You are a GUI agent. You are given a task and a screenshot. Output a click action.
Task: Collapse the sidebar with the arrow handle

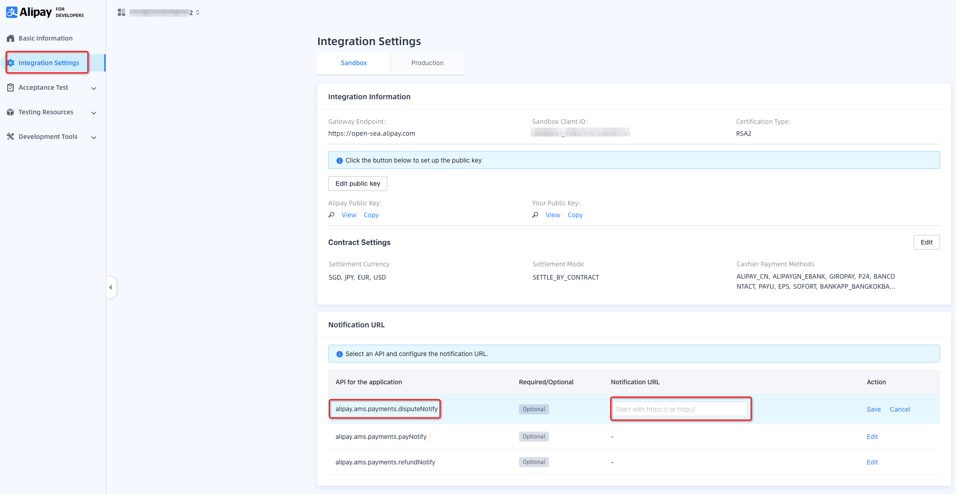point(111,287)
